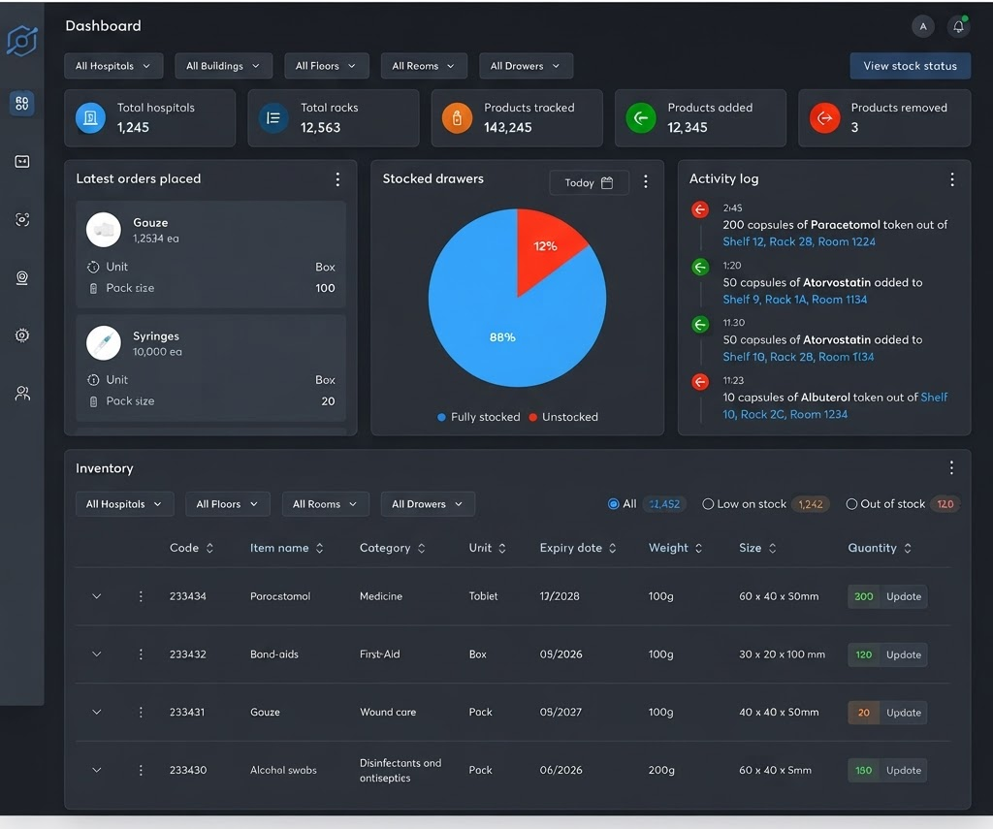
Task: Open the All Buildings dropdown
Action: point(224,66)
